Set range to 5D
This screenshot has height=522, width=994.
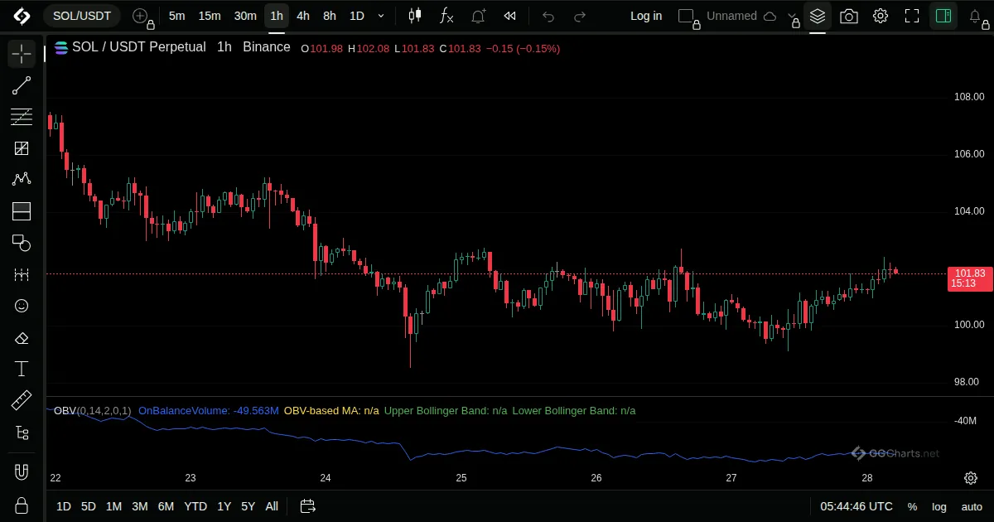coord(89,506)
